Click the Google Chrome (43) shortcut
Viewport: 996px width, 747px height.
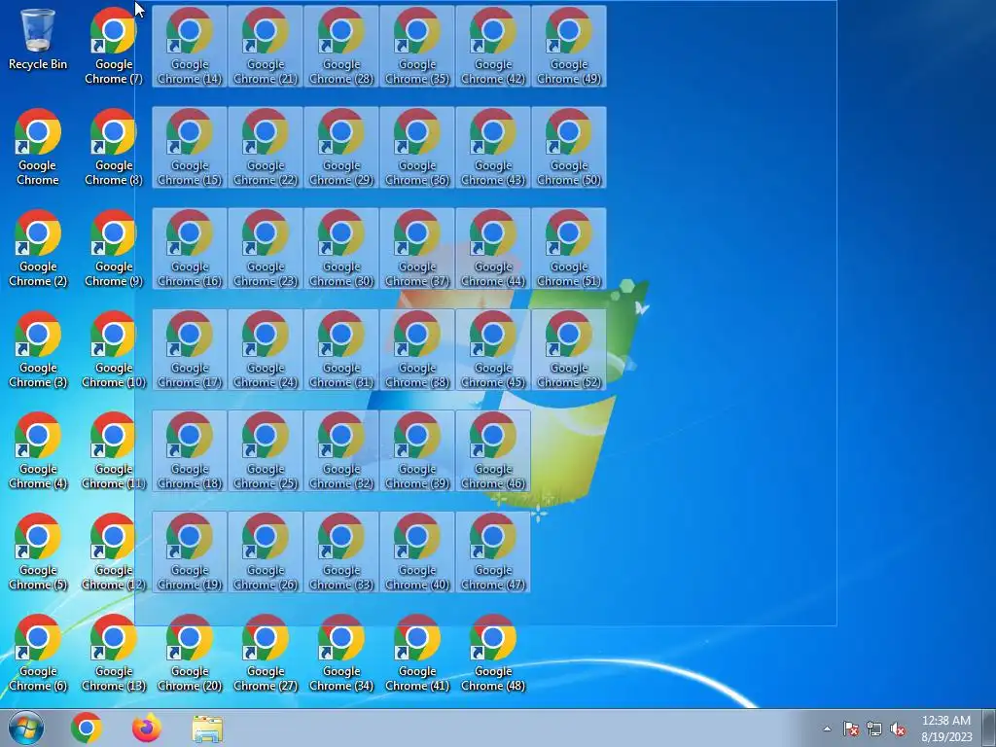(493, 147)
